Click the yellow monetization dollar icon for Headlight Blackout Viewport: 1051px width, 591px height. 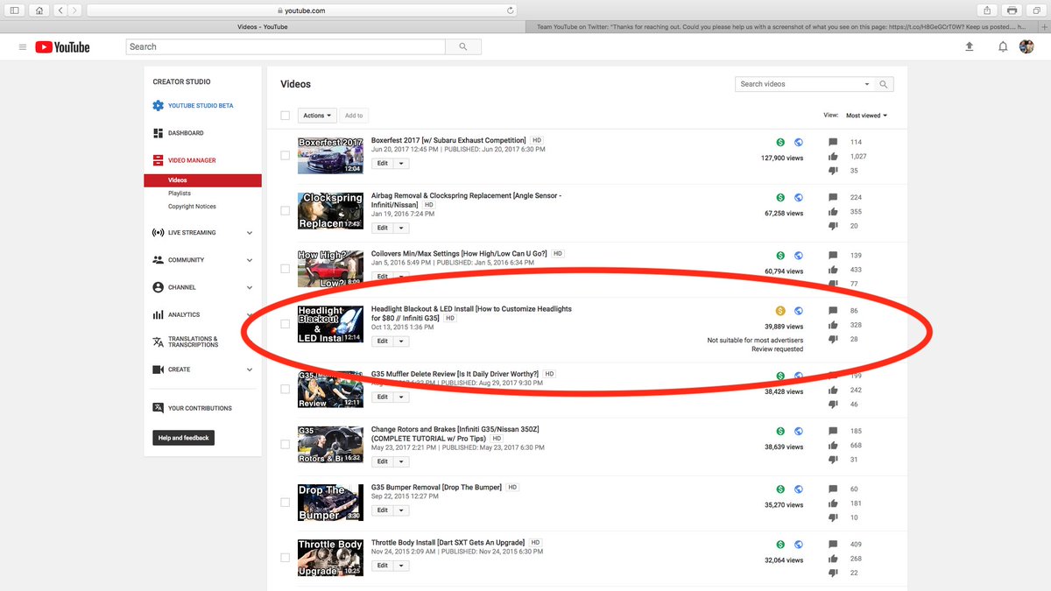coord(780,311)
